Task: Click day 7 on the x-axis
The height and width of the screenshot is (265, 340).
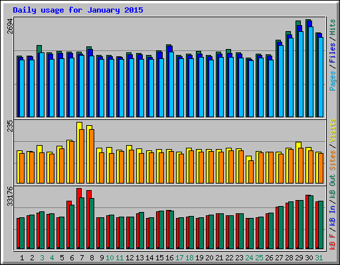Action: click(x=82, y=258)
